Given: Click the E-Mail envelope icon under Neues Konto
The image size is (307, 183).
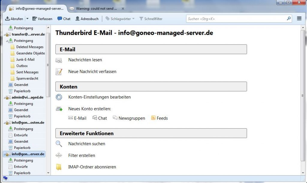Looking at the screenshot, I should tap(70, 118).
